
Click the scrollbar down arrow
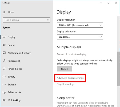pos(118,105)
